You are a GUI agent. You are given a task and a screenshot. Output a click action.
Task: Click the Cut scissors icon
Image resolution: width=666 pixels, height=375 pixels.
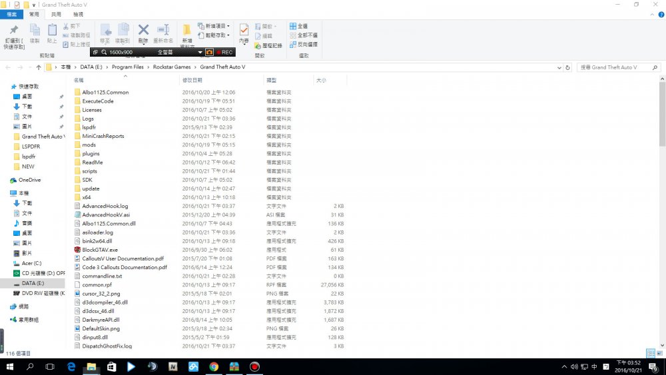(66, 27)
